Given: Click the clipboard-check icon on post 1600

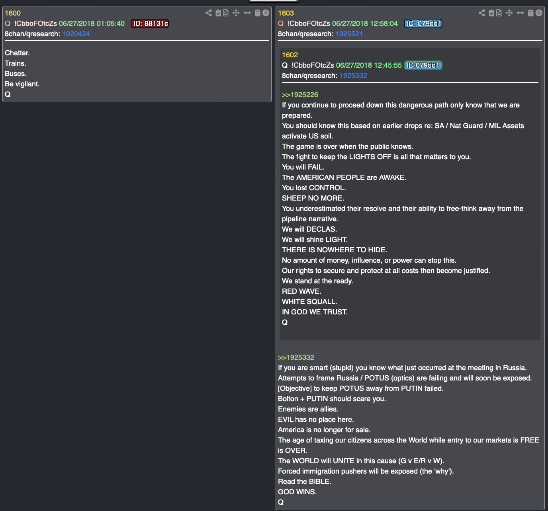Looking at the screenshot, I should point(218,13).
